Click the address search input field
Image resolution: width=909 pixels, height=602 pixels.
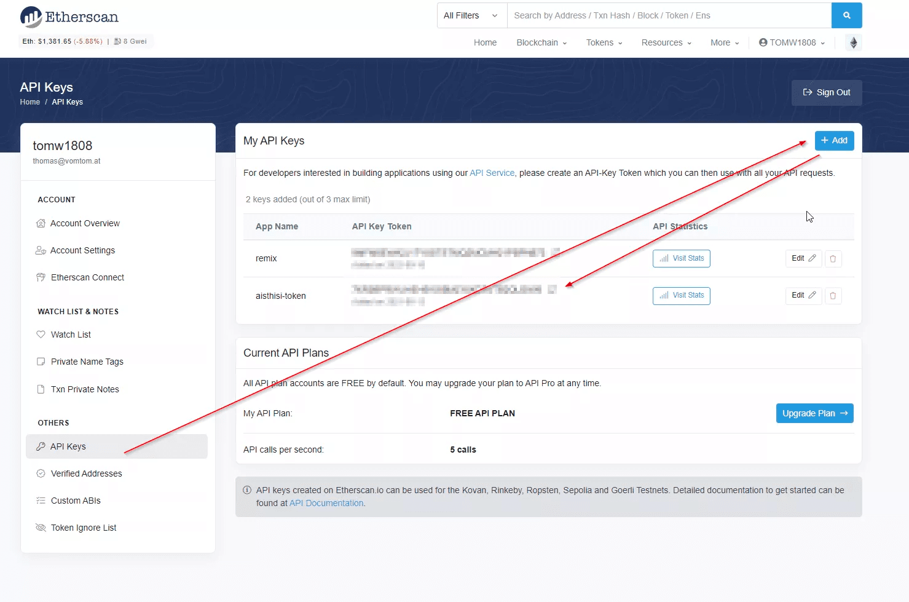coord(669,15)
